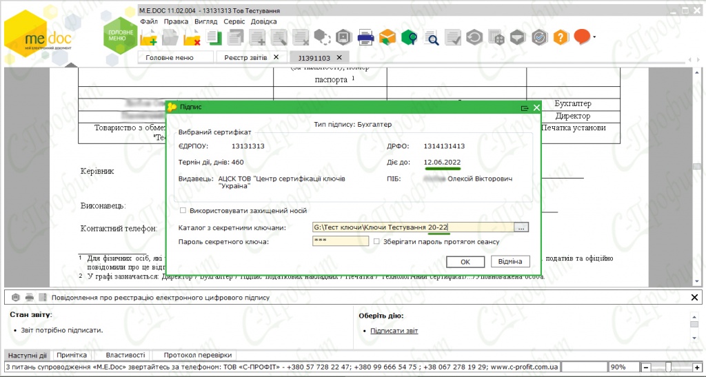
Task: Open the Вигляд menu
Action: click(205, 21)
